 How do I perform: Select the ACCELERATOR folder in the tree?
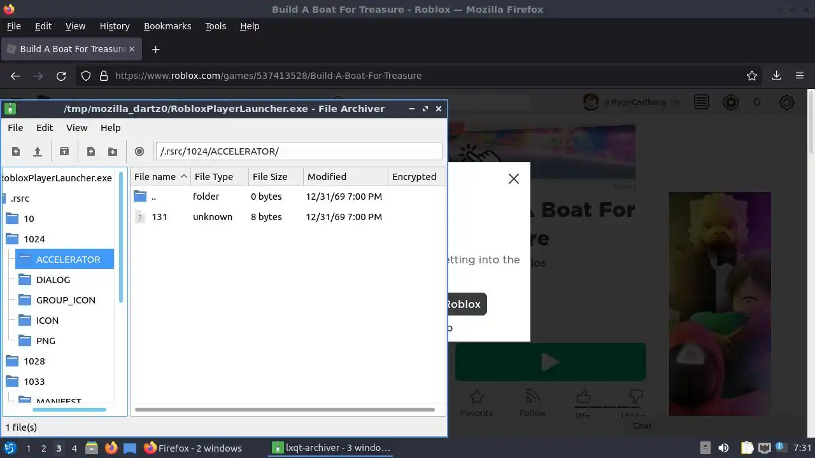click(64, 260)
